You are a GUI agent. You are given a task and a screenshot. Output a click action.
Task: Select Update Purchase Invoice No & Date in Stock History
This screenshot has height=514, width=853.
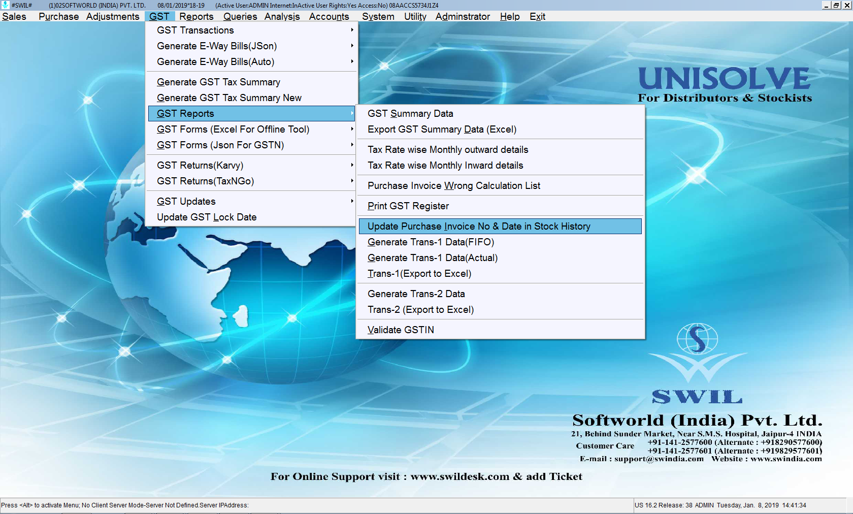(500, 227)
